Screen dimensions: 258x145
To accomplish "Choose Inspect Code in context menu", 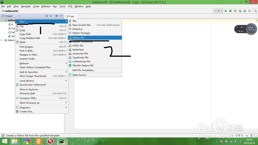I will (42, 59).
